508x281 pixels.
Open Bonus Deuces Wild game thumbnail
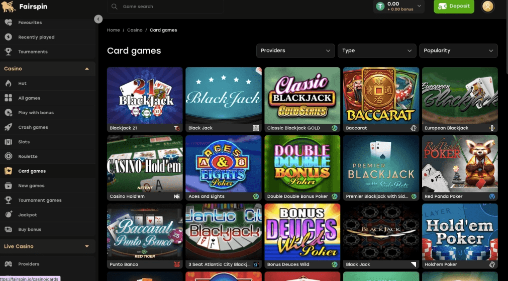click(302, 232)
